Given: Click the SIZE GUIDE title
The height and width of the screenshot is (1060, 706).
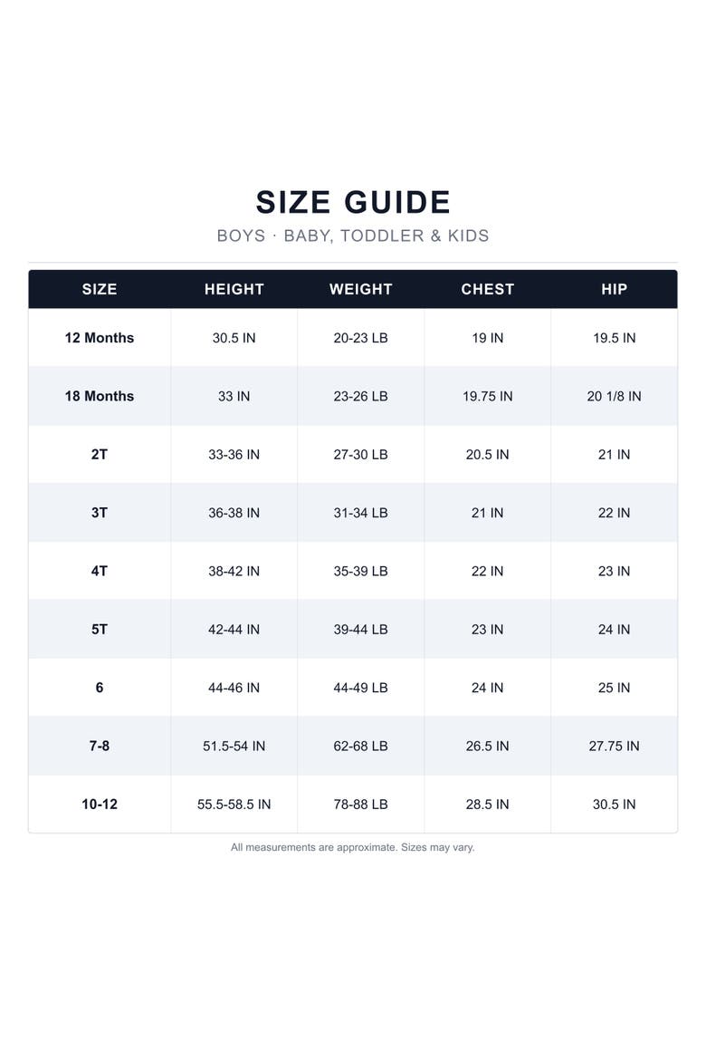Looking at the screenshot, I should (x=353, y=202).
